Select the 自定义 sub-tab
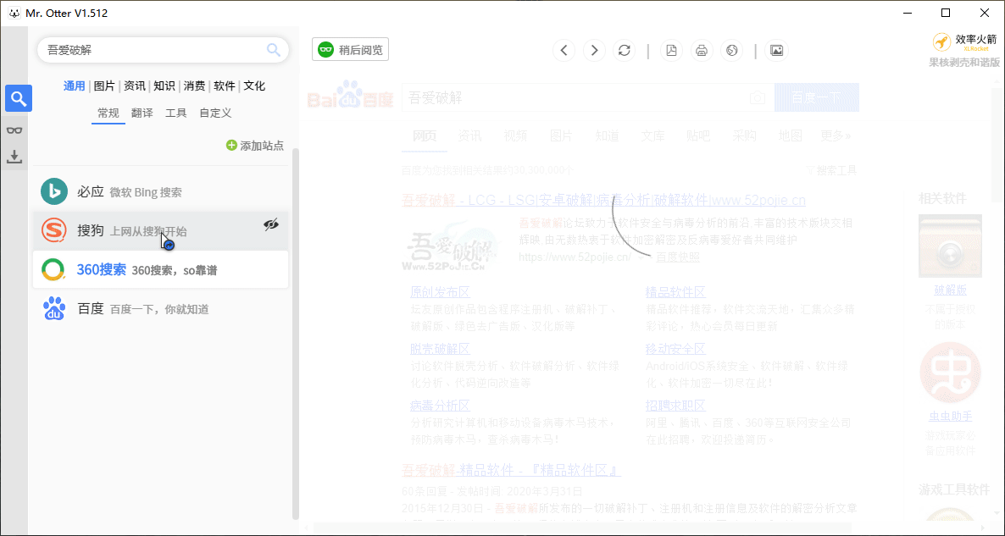 pyautogui.click(x=215, y=113)
